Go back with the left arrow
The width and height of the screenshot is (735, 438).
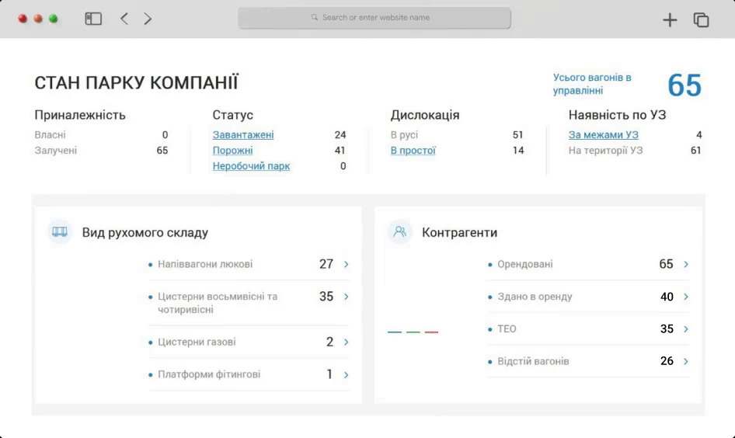coord(124,19)
